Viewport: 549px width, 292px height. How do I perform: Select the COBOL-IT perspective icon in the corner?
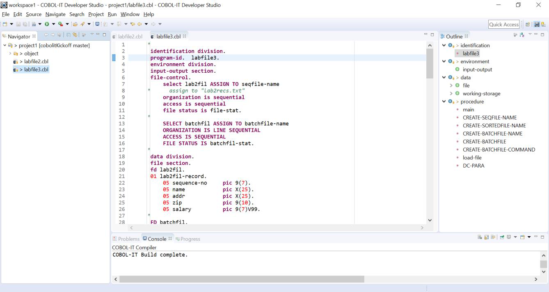pos(543,25)
